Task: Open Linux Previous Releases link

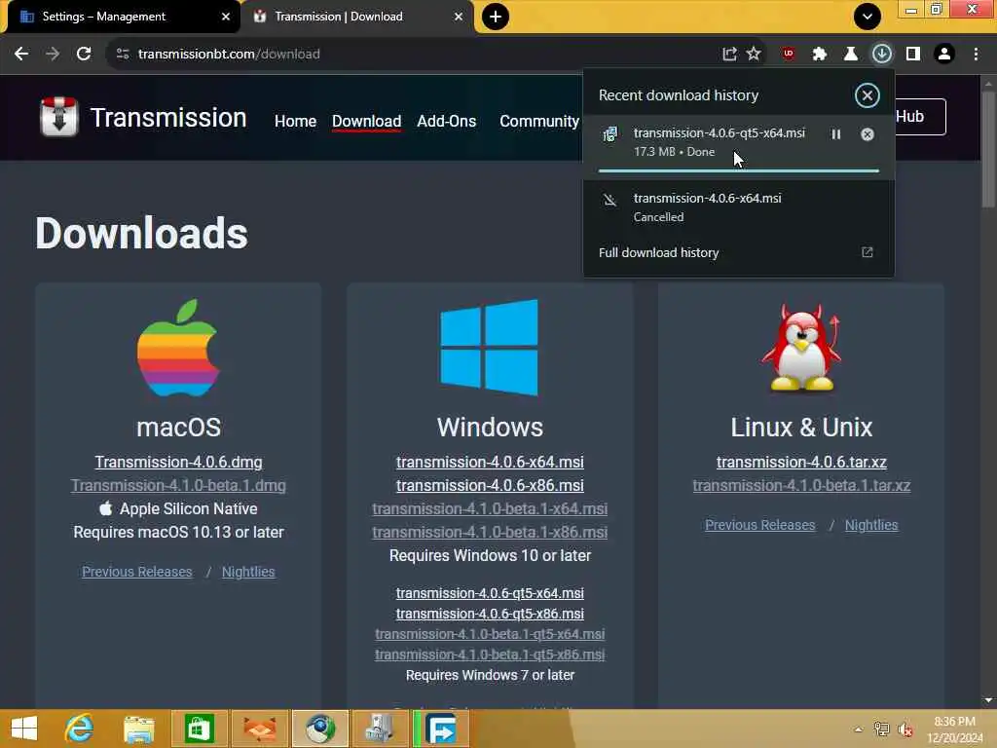Action: click(759, 525)
